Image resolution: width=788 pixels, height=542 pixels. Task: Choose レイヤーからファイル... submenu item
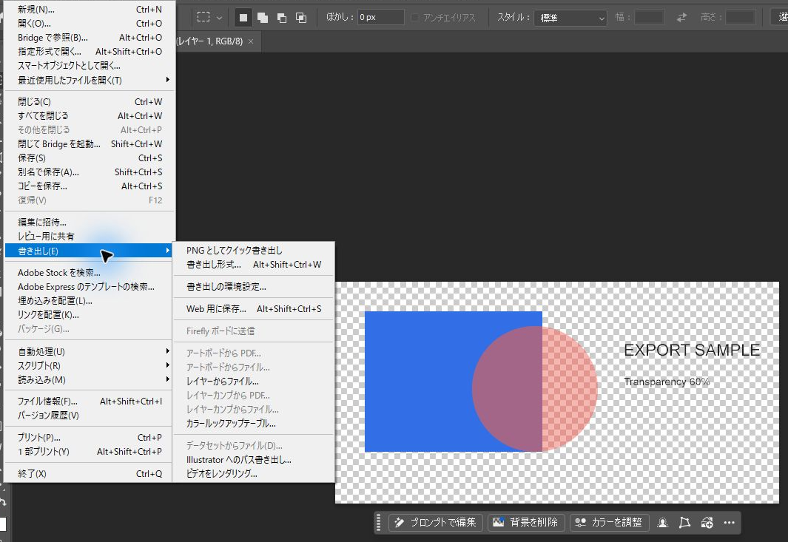(x=253, y=381)
